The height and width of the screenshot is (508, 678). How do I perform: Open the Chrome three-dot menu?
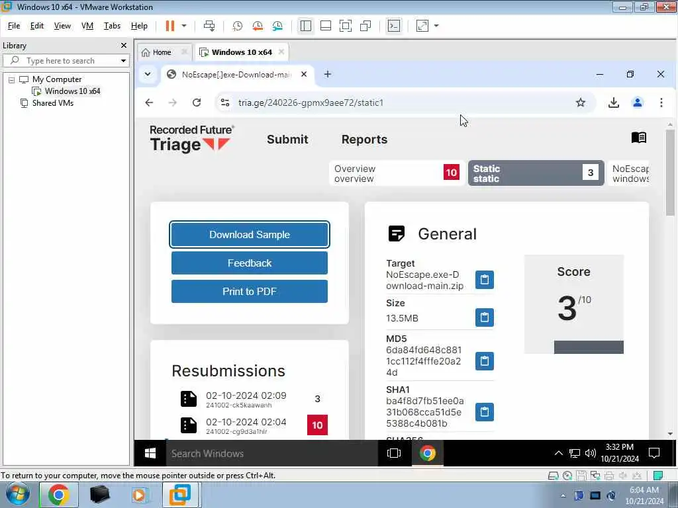[661, 103]
